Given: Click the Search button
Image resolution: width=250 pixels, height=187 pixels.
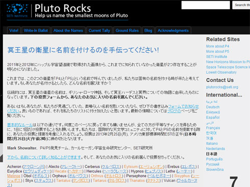Looking at the screenshot, I should [x=241, y=5].
